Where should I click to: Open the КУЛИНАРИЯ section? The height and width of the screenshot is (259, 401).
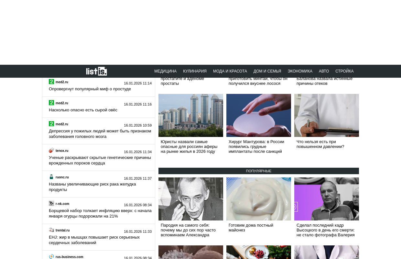tap(195, 71)
